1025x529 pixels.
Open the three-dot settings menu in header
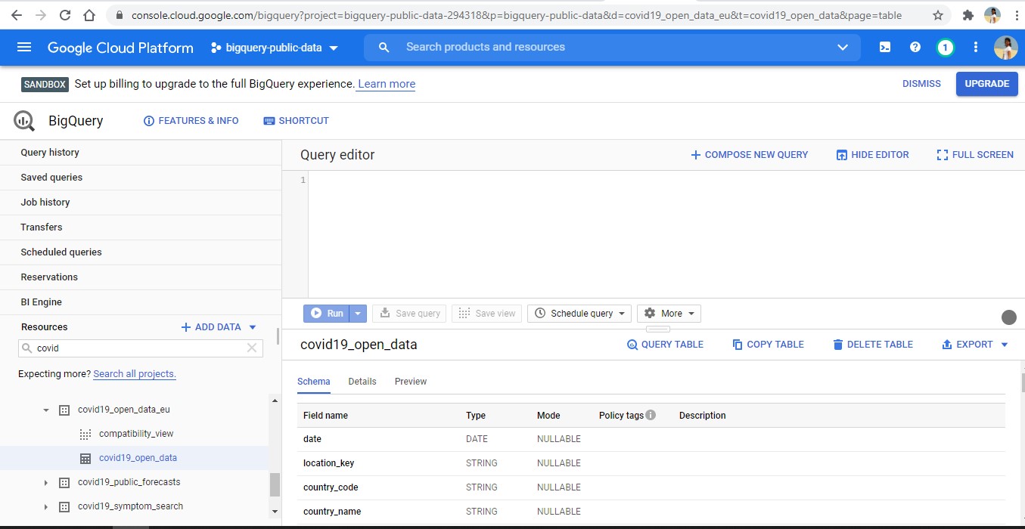coord(976,47)
